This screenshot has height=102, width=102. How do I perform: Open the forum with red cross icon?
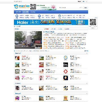click(x=65, y=71)
